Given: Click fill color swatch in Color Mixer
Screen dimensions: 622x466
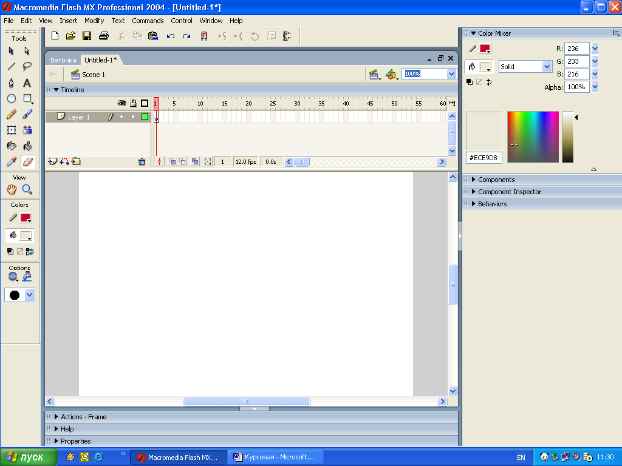Looking at the screenshot, I should pos(485,67).
